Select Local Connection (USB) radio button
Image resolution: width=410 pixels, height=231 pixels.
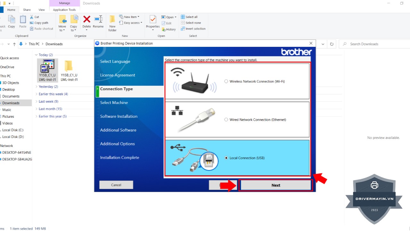point(226,158)
